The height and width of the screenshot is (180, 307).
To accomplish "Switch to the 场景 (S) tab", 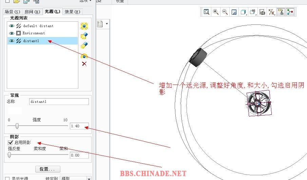I will (12, 12).
